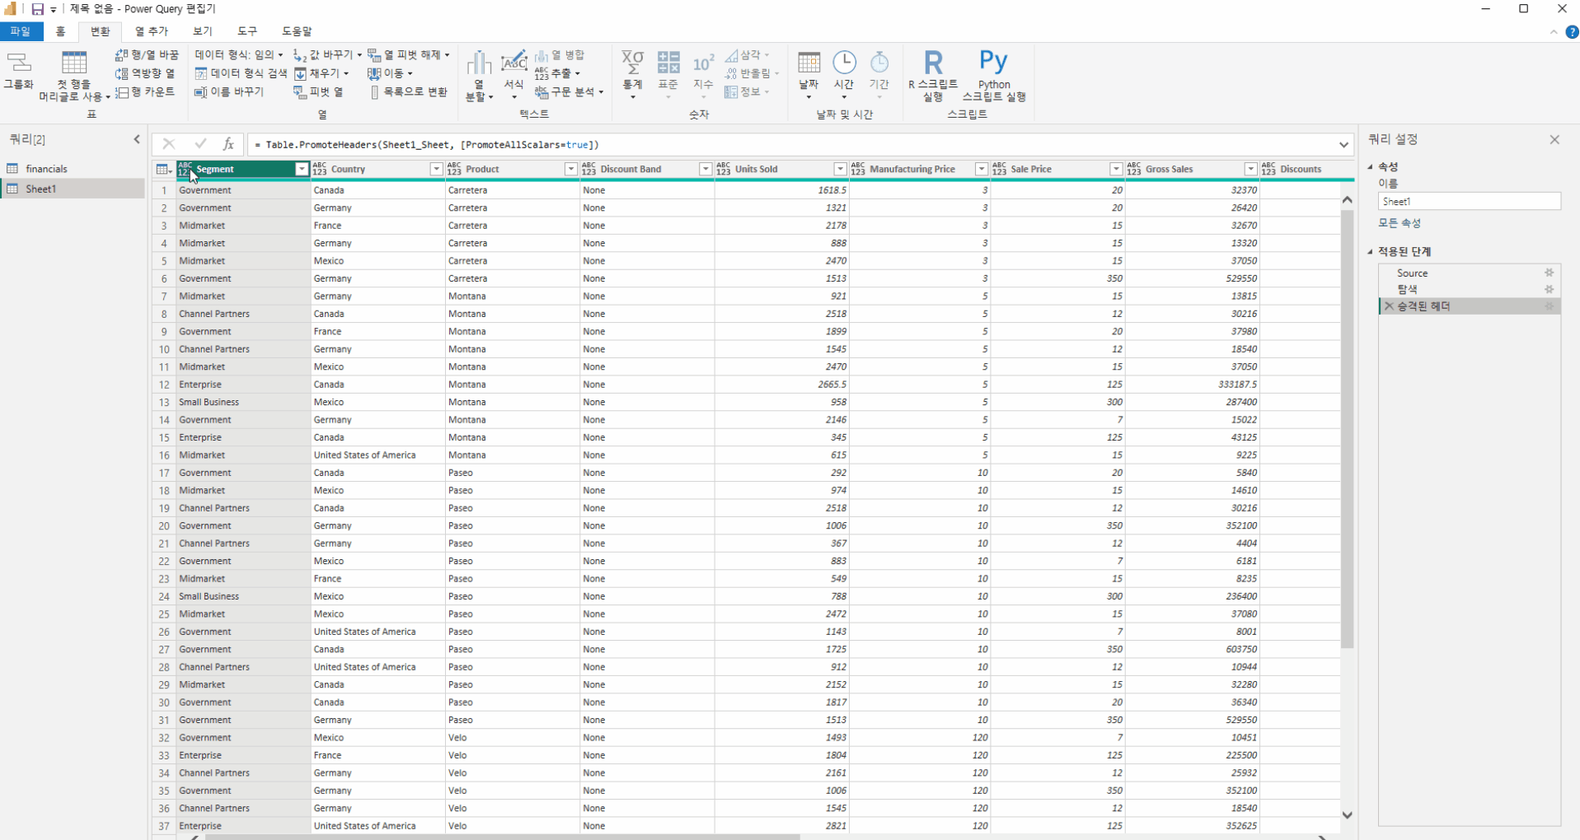This screenshot has height=840, width=1580.
Task: Click 데이터 형식 검색 (Detect Data Type)
Action: coord(241,73)
